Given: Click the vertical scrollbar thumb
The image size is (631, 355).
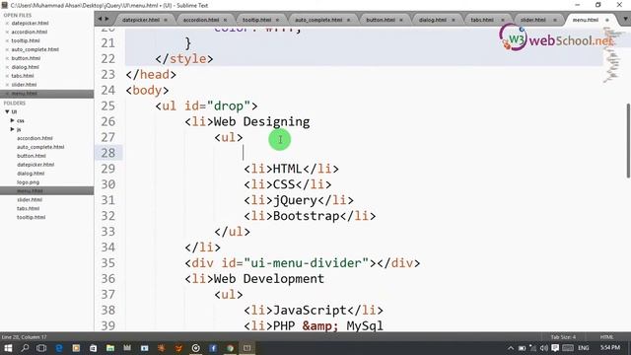Looking at the screenshot, I should [628, 140].
